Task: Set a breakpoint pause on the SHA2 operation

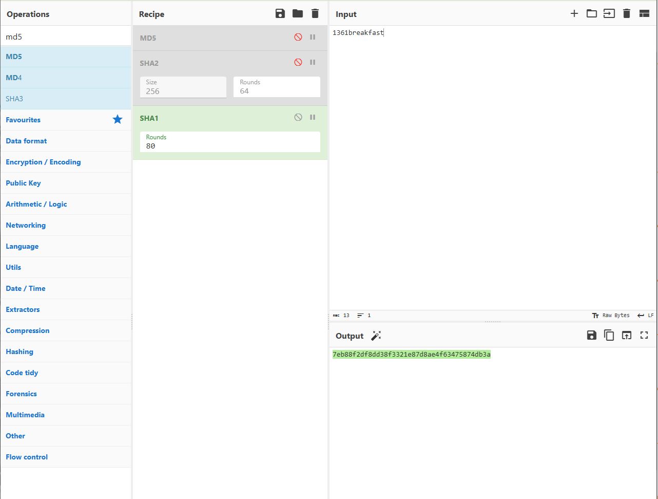Action: click(313, 62)
